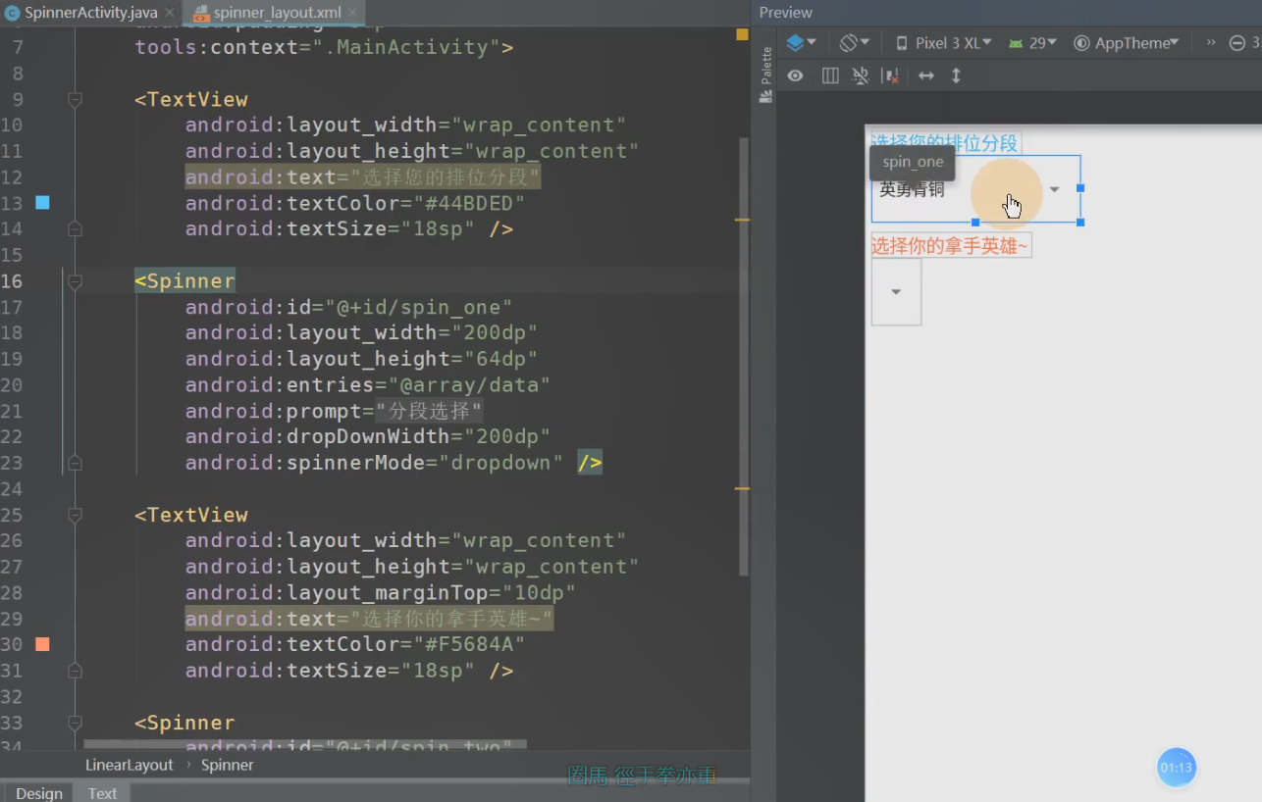This screenshot has width=1262, height=802.
Task: Click the second spinner arrow in preview
Action: click(x=896, y=292)
